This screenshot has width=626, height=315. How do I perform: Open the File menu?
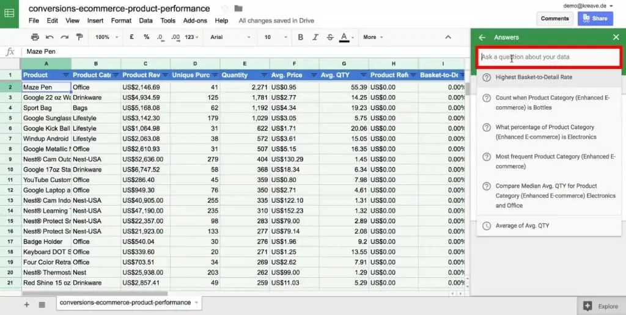click(x=34, y=20)
